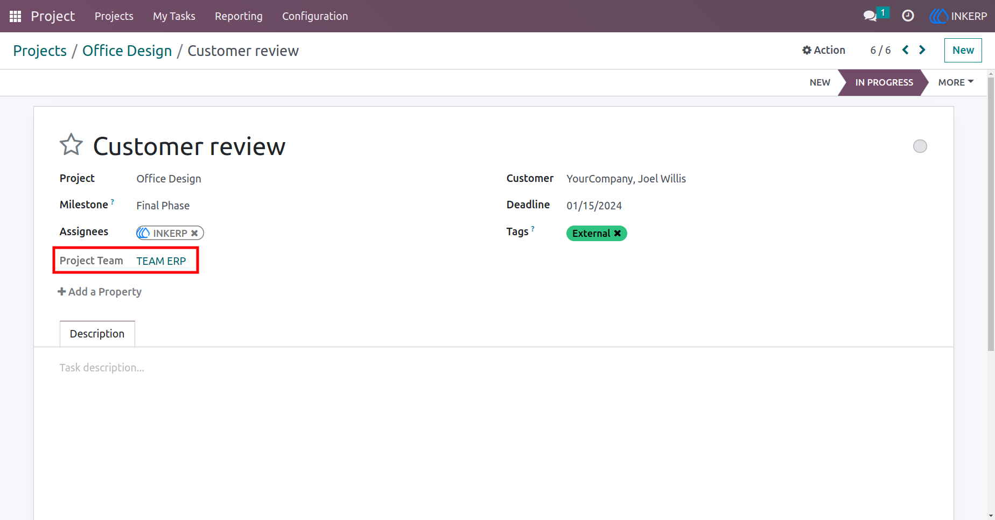
Task: Go to next record arrow
Action: (x=922, y=50)
